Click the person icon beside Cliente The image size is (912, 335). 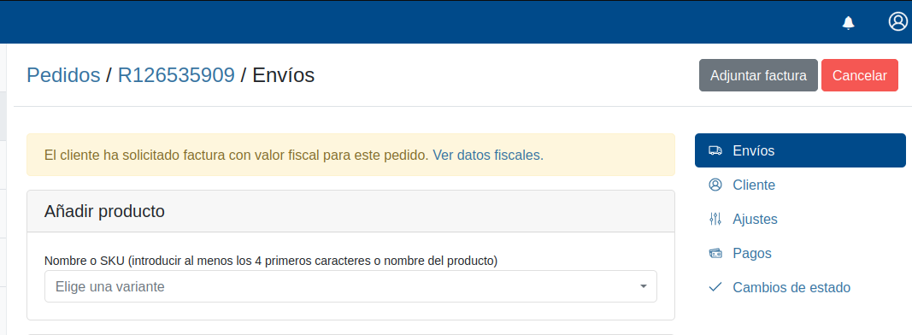pyautogui.click(x=715, y=185)
